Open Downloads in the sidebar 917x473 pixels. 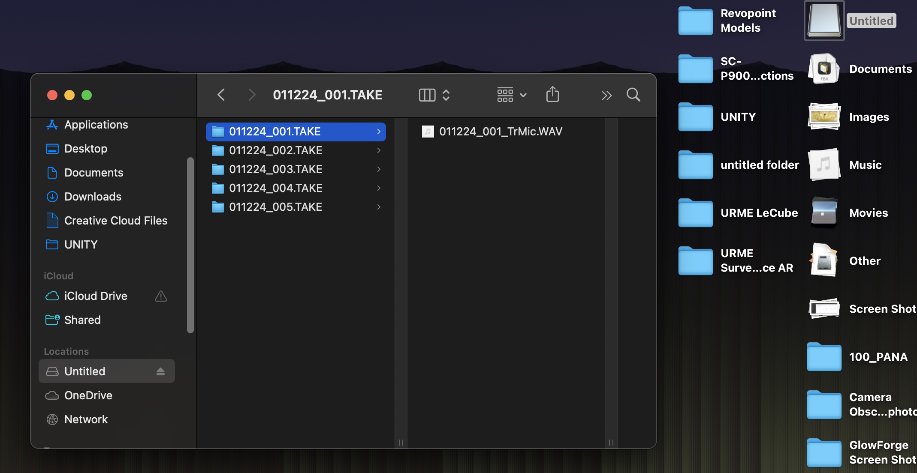coord(93,197)
